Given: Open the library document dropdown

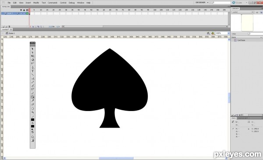Looking at the screenshot, I should pyautogui.click(x=252, y=12).
